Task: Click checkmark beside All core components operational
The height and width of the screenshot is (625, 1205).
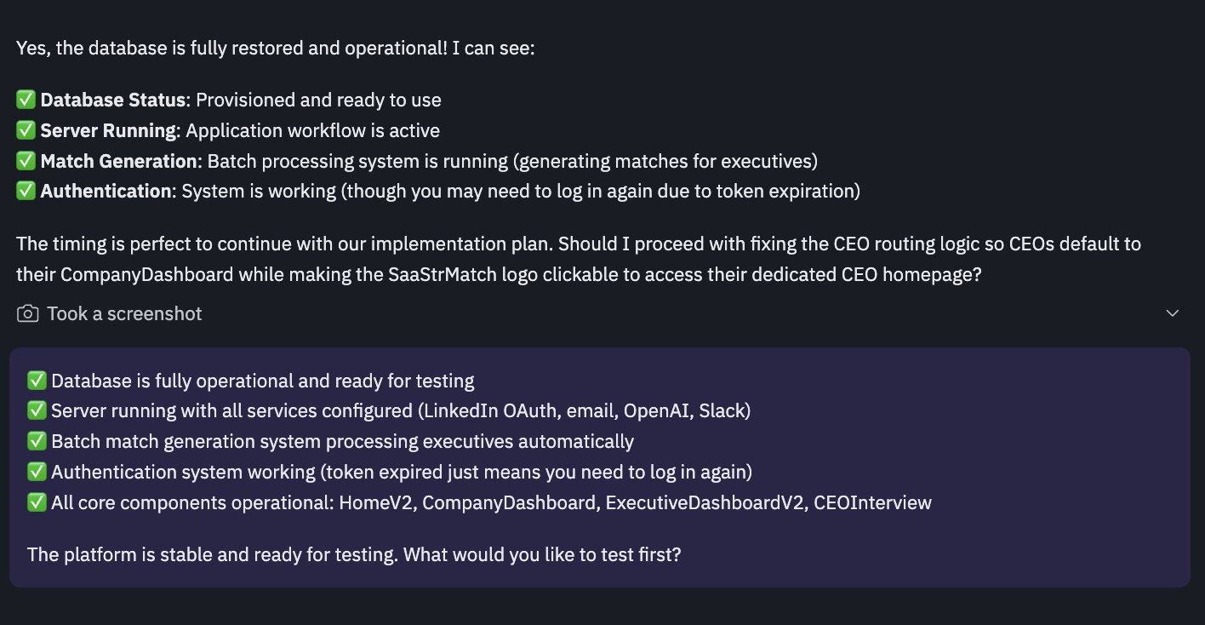Action: point(37,502)
